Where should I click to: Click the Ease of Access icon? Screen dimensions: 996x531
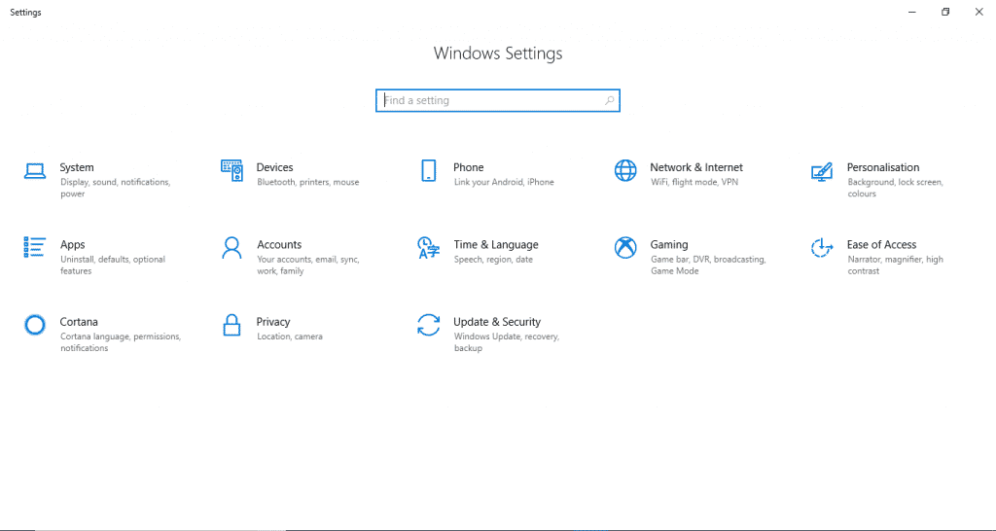coord(821,248)
